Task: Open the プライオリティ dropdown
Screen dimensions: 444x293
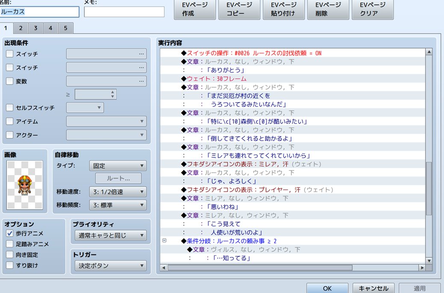Action: (x=111, y=235)
